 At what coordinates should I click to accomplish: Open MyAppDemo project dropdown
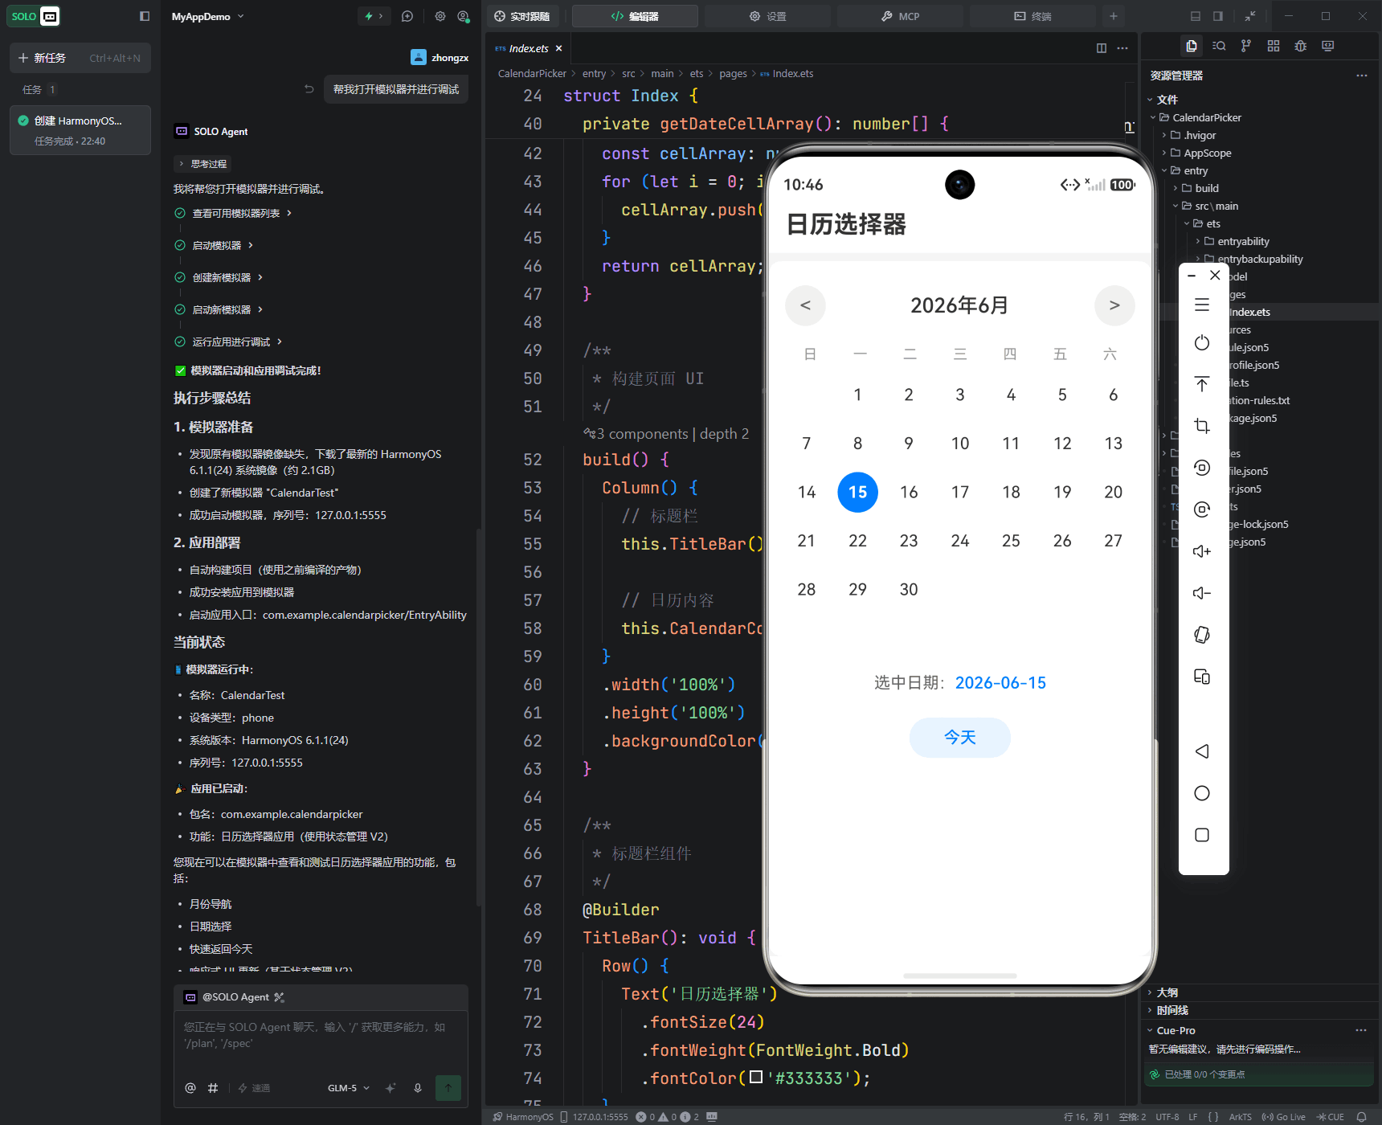207,16
